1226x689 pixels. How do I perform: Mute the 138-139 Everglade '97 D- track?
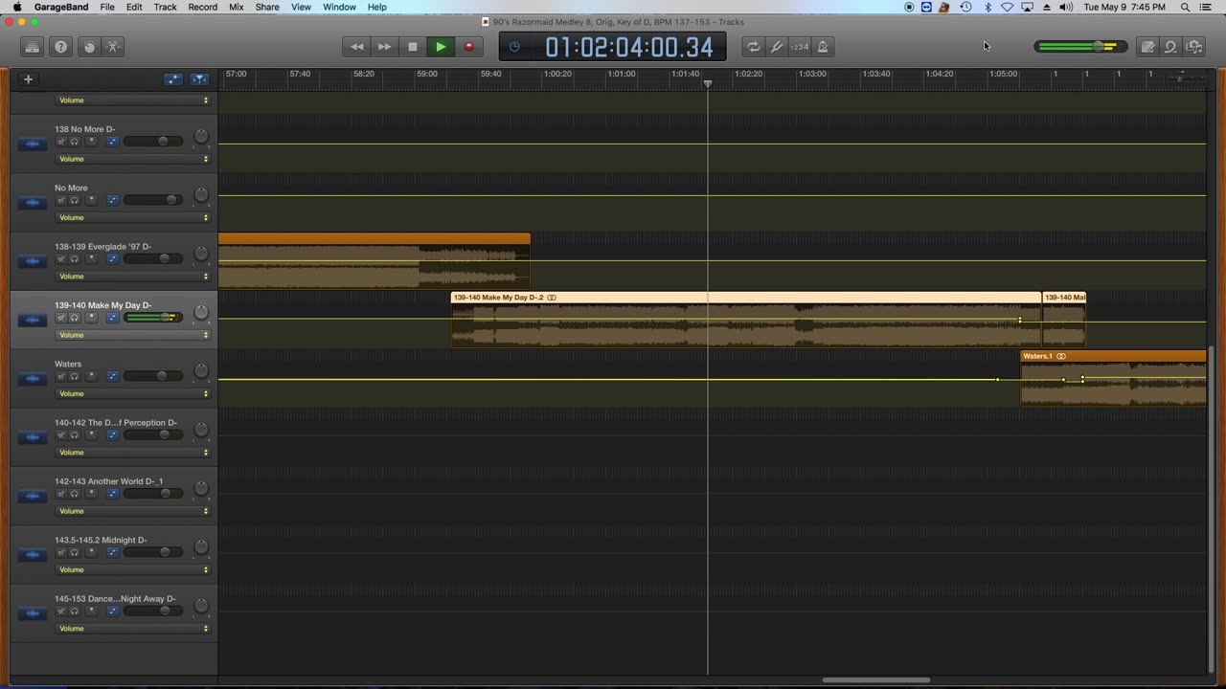click(60, 258)
